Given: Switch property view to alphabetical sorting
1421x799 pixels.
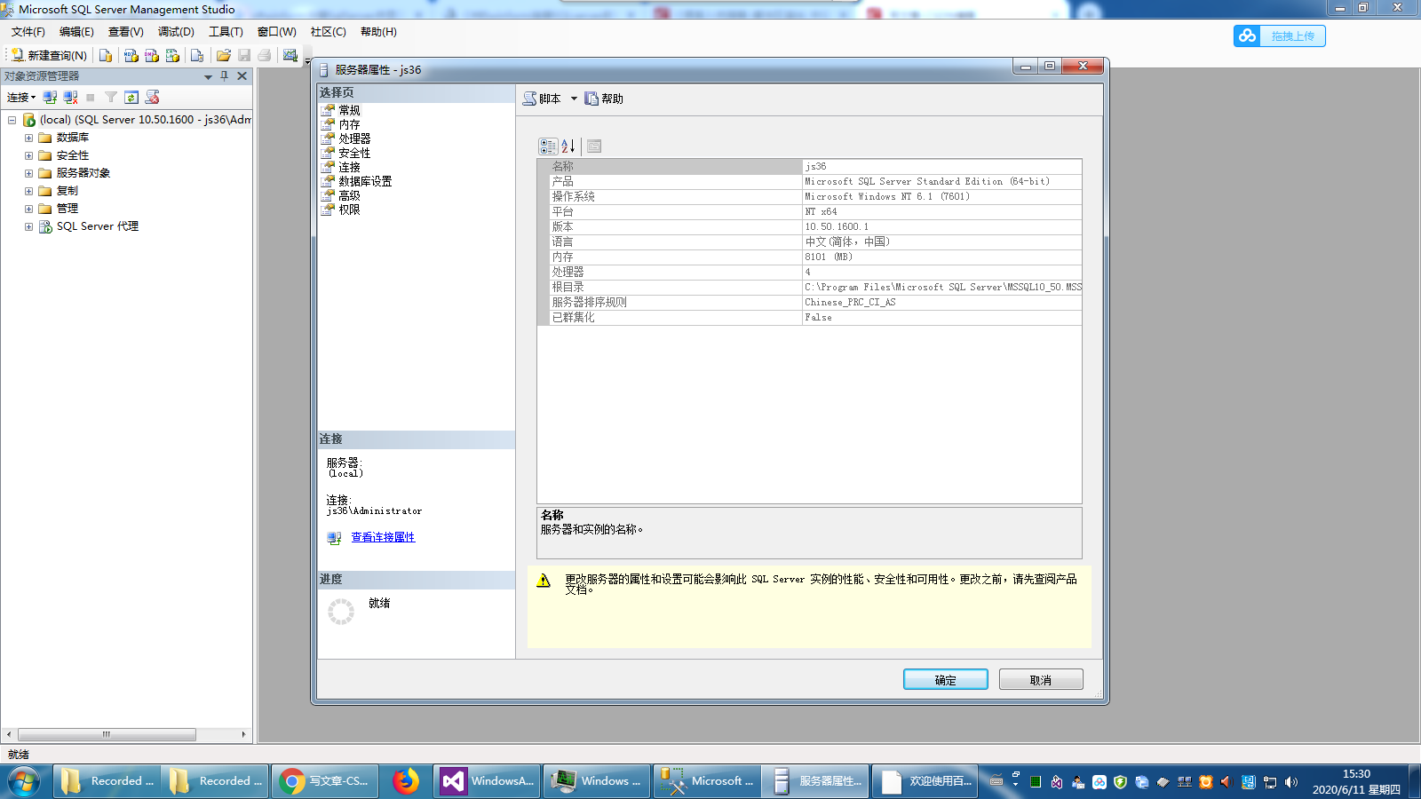Looking at the screenshot, I should pyautogui.click(x=567, y=146).
